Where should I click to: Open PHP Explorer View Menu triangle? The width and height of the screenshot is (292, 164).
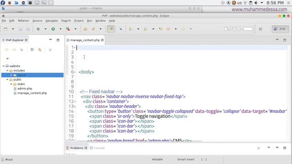[x=7, y=59]
